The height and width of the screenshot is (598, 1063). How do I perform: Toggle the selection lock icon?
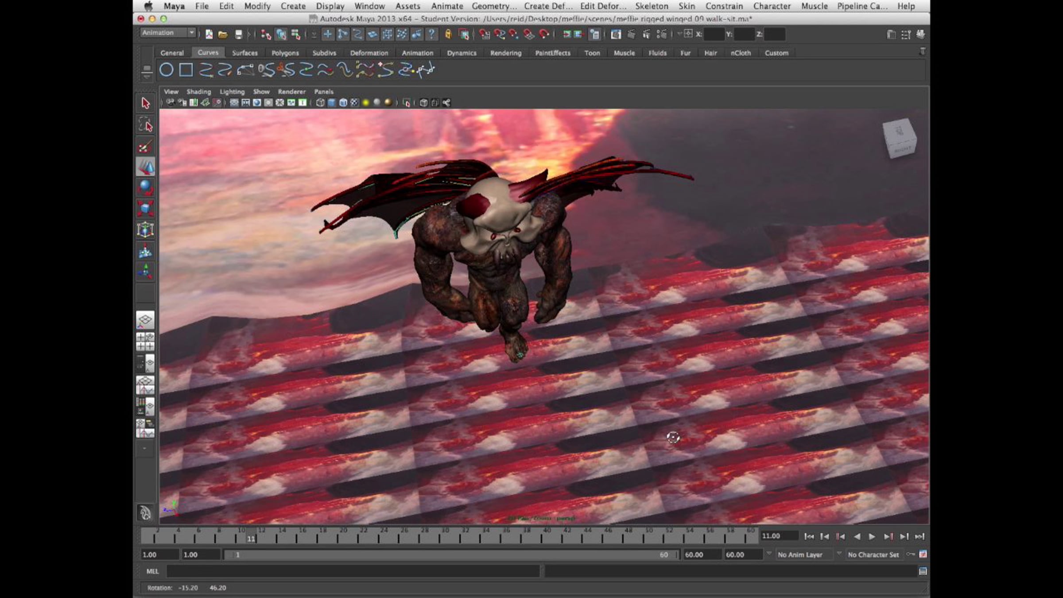(448, 34)
